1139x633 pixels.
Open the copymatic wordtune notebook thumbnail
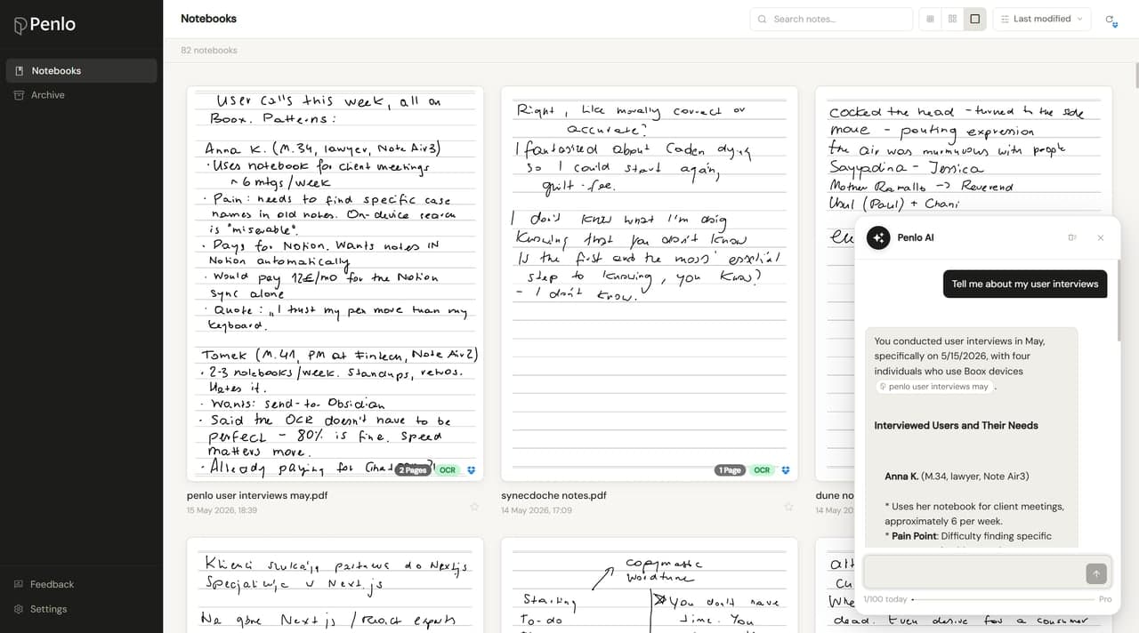[650, 585]
